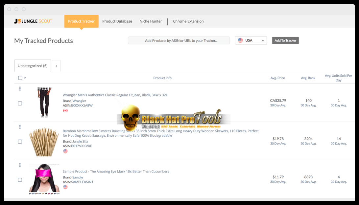Open the Chrome Extension page
Viewport: 359px width, 205px height.
tap(188, 21)
